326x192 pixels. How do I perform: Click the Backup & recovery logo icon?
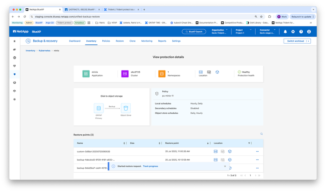pyautogui.click(x=28, y=41)
